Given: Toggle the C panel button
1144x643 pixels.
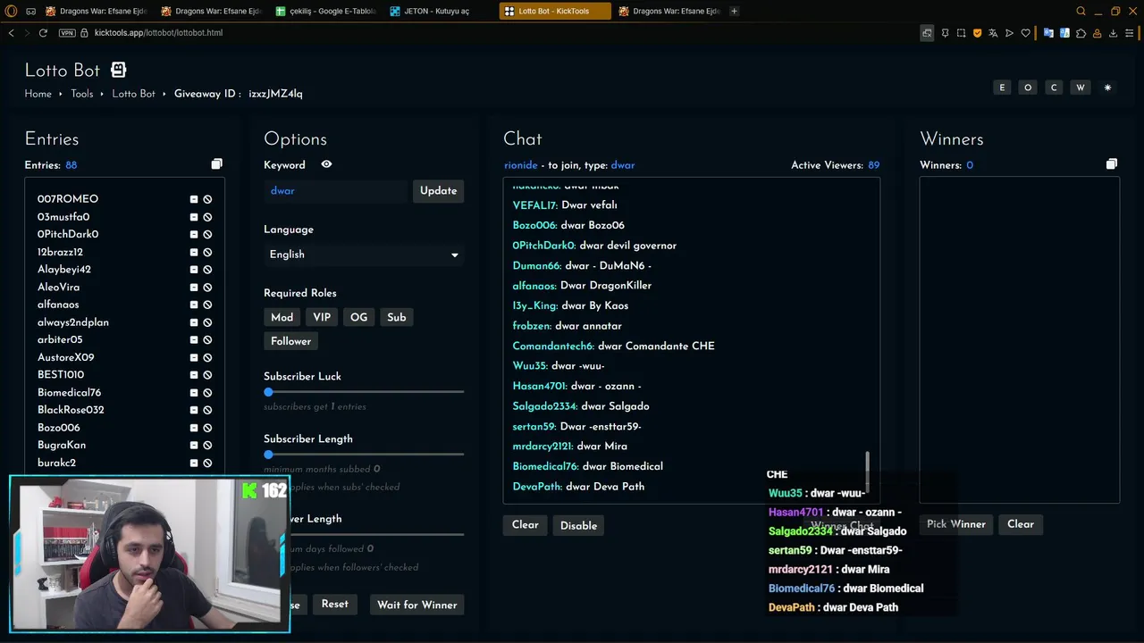Looking at the screenshot, I should point(1054,88).
